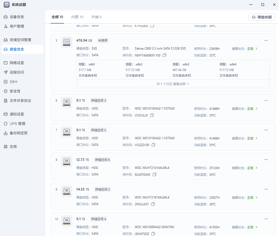
Task: Click the 存储空间 5 tag
Action: (x=98, y=130)
